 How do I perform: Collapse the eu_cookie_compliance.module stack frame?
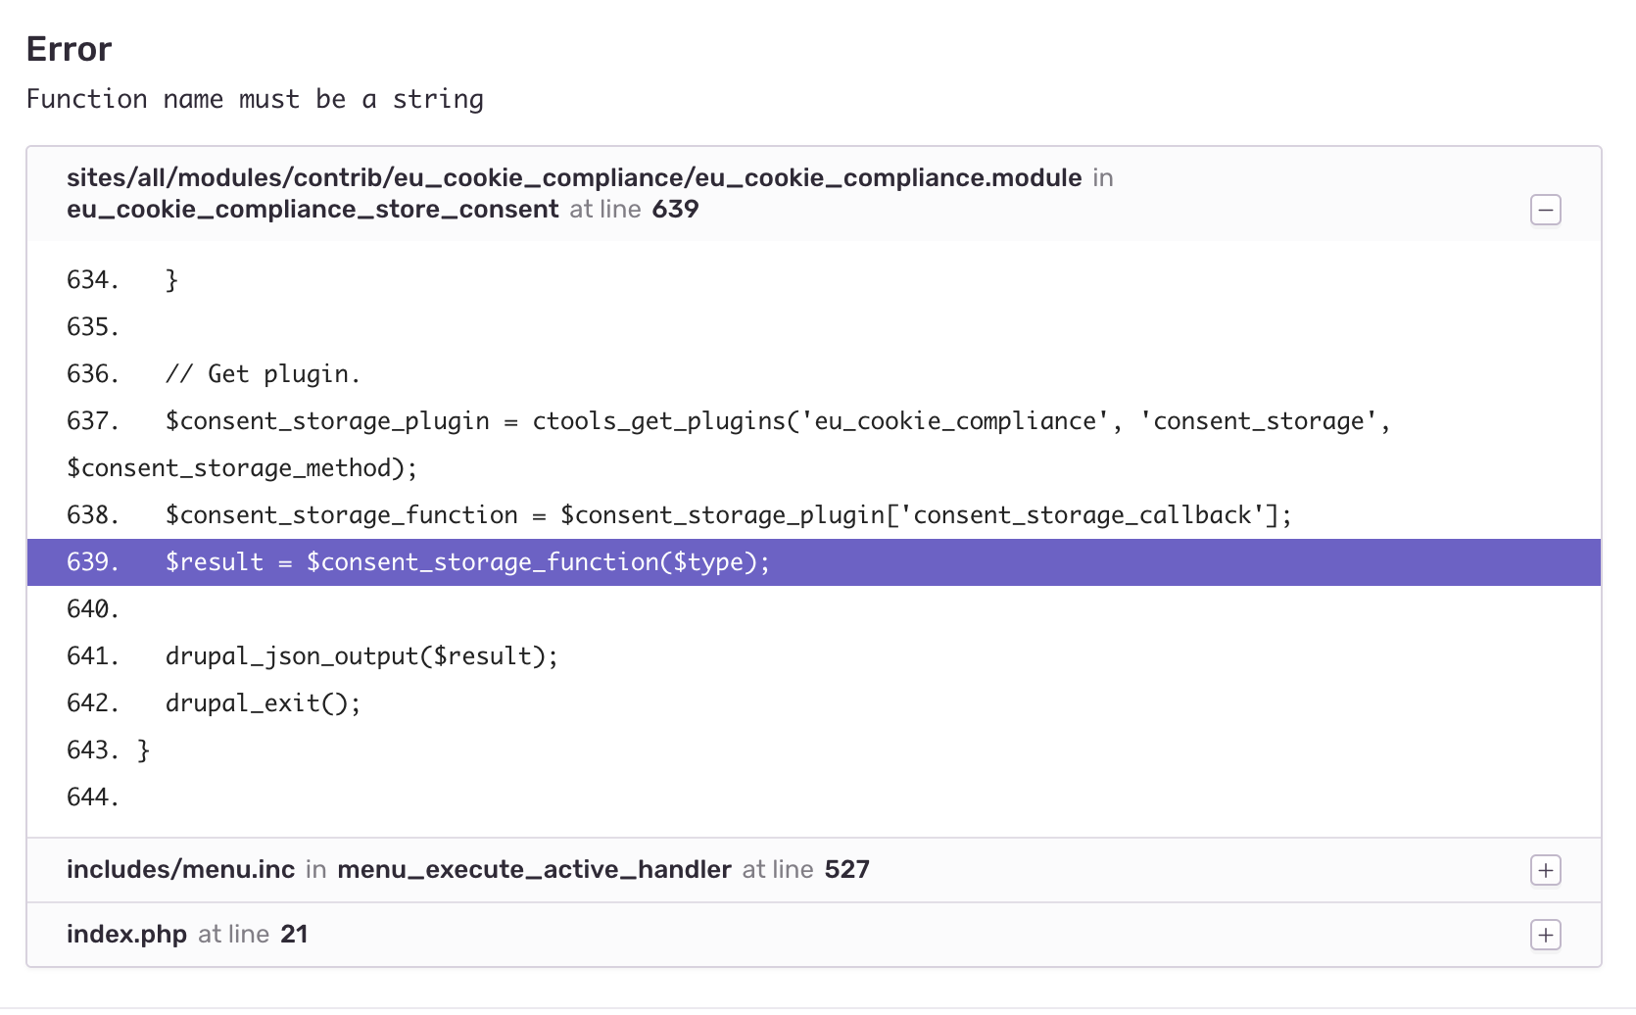(x=1545, y=210)
